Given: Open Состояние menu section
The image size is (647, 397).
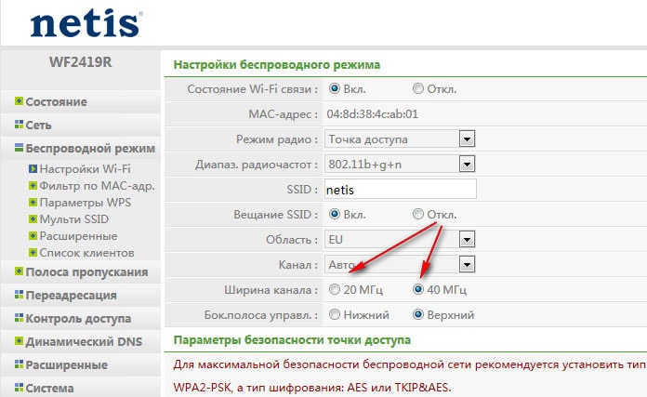Looking at the screenshot, I should click(56, 102).
